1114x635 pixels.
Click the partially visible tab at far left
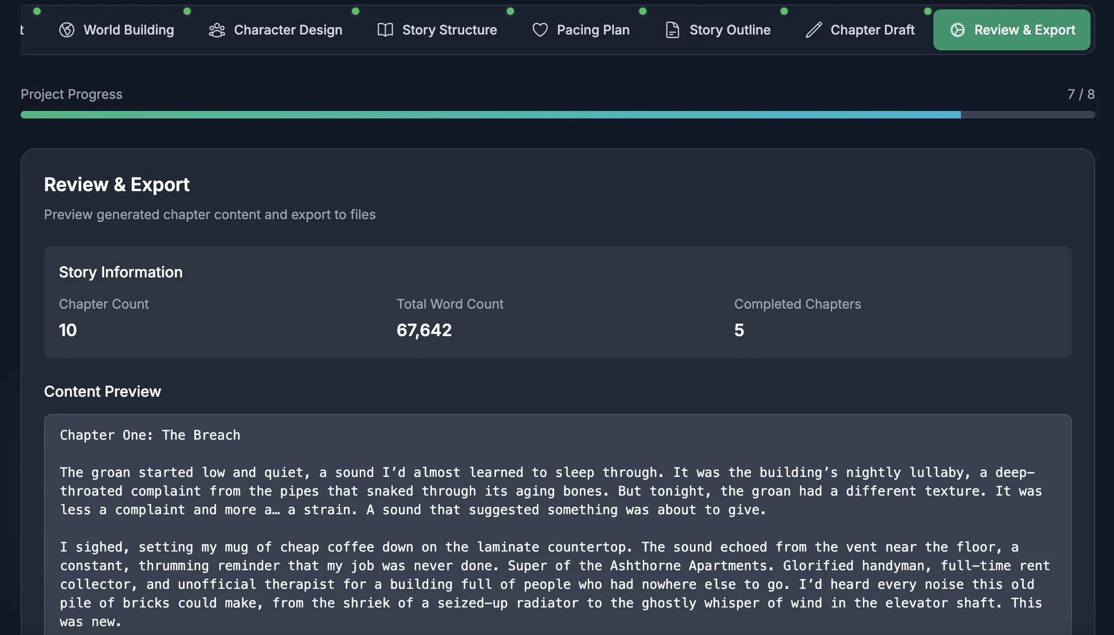[x=22, y=29]
